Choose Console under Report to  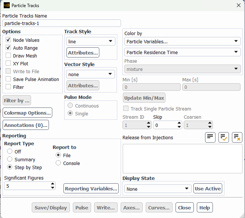click(58, 163)
